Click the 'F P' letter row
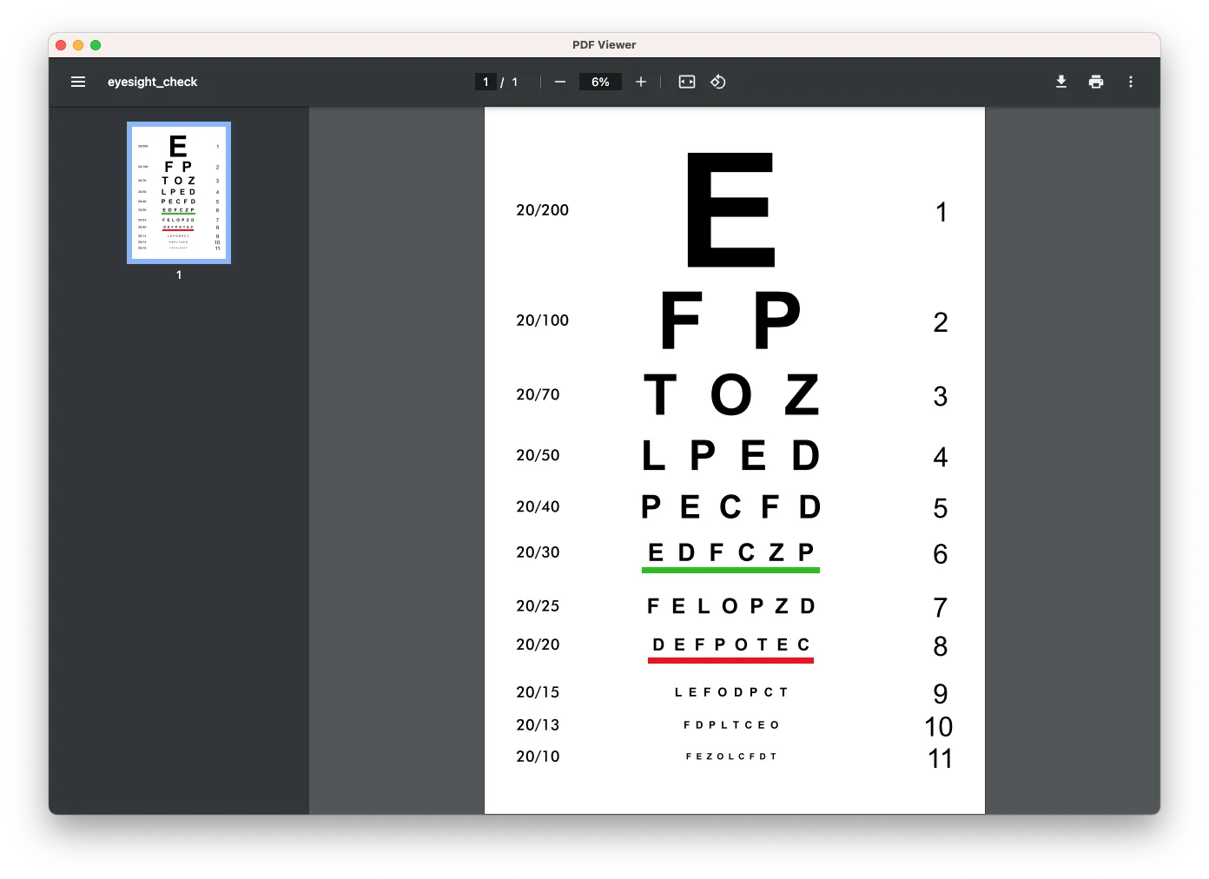The height and width of the screenshot is (879, 1209). pos(730,321)
